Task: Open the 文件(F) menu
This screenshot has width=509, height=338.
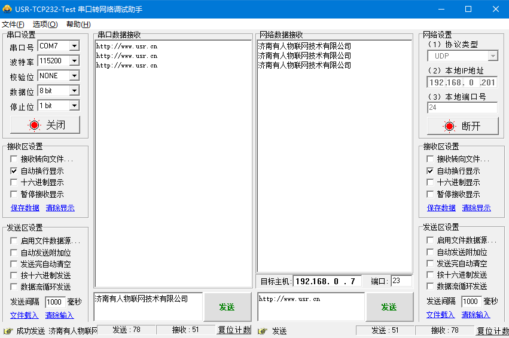Action: [x=13, y=24]
